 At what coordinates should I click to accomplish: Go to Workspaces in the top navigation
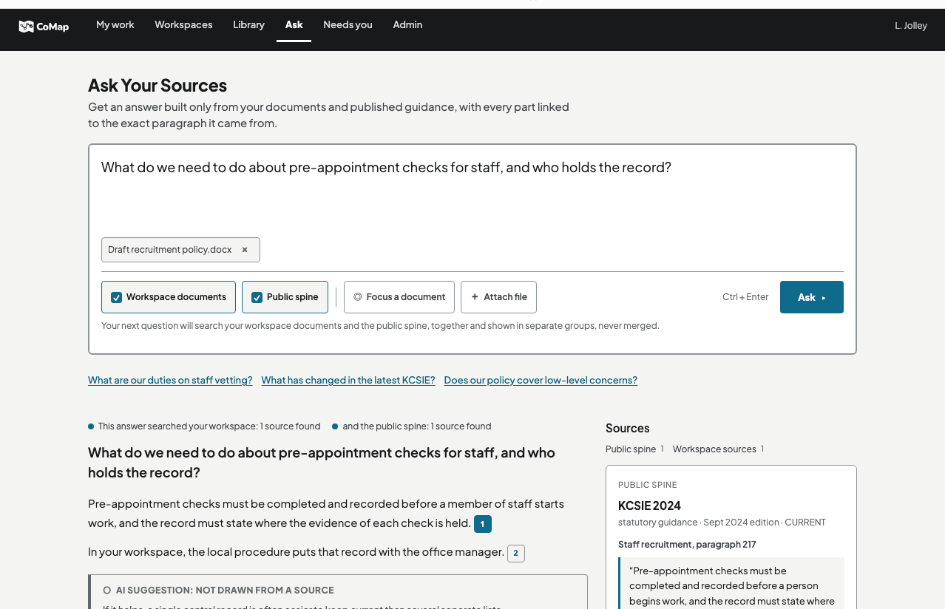(183, 25)
